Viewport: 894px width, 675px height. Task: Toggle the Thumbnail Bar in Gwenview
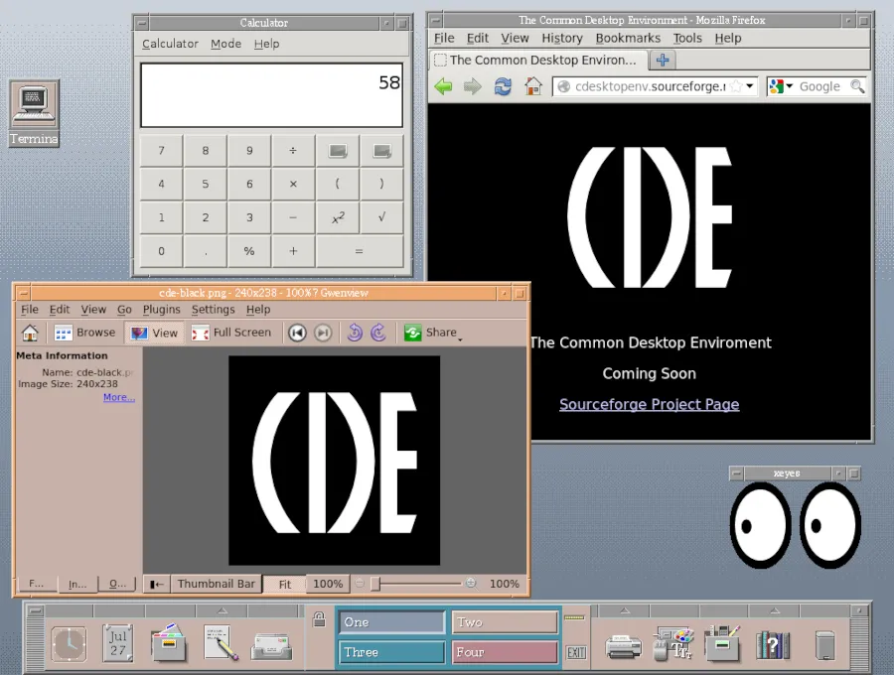click(x=217, y=584)
